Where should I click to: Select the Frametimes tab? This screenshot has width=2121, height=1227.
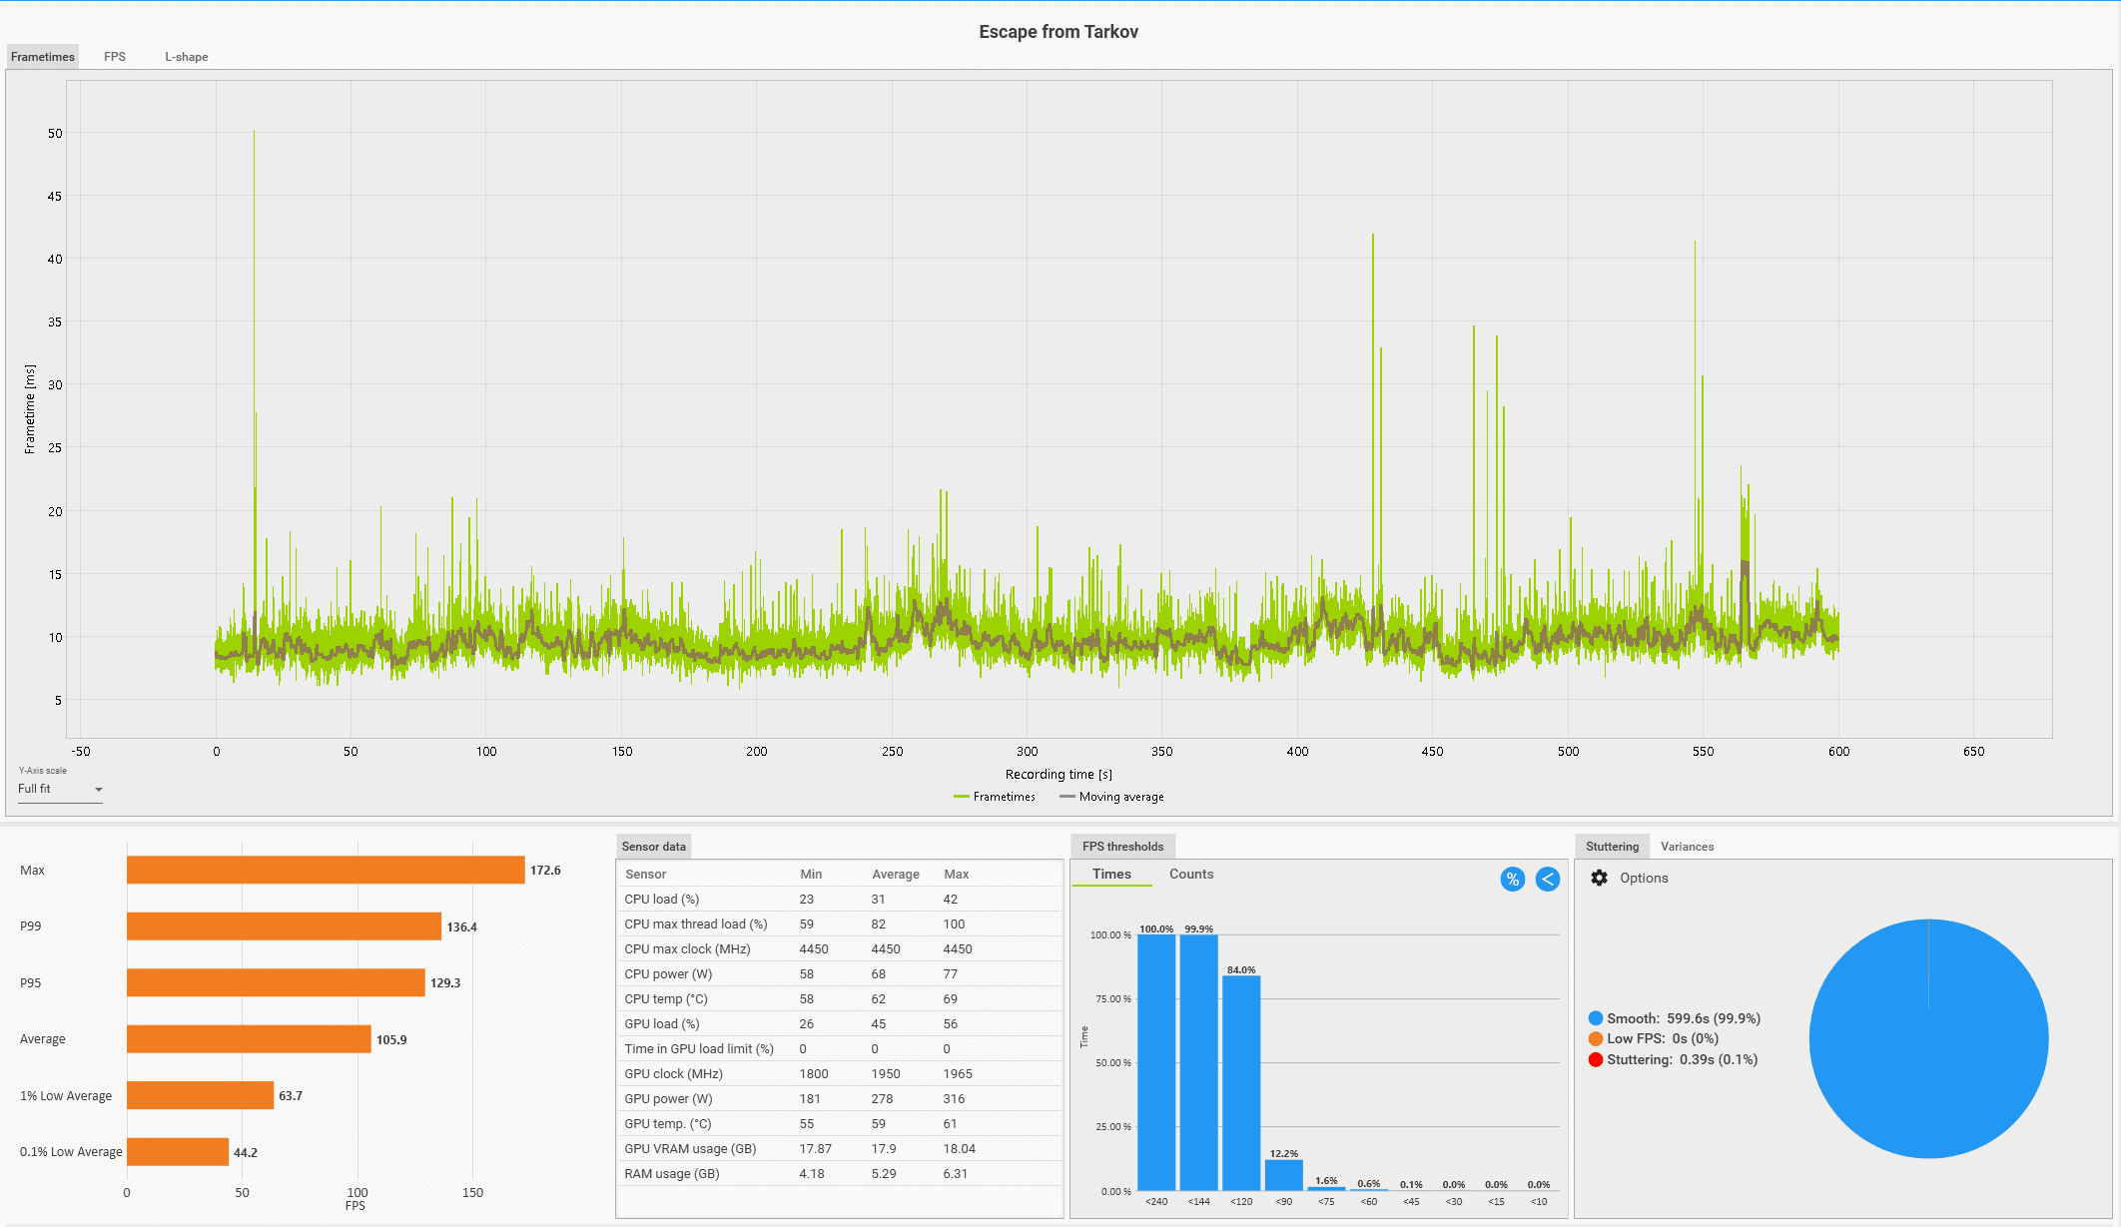(43, 57)
